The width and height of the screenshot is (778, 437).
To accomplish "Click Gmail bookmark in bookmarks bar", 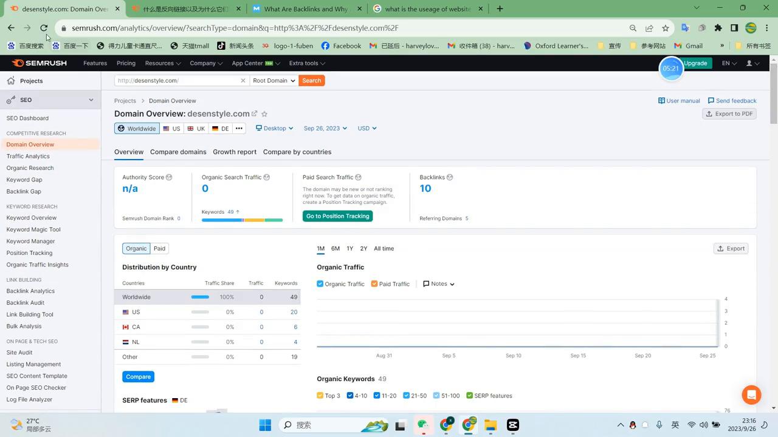I will 688,46.
